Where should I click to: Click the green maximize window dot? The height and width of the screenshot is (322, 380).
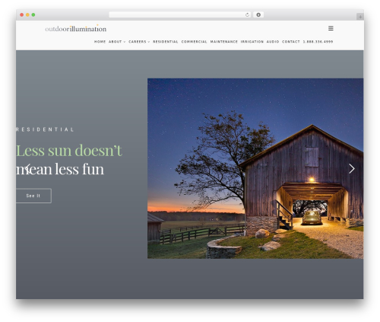click(33, 15)
